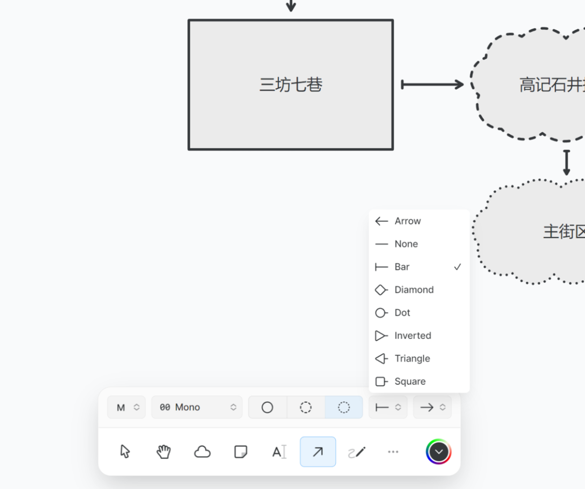
Task: Click the arrow connector tool
Action: 318,452
